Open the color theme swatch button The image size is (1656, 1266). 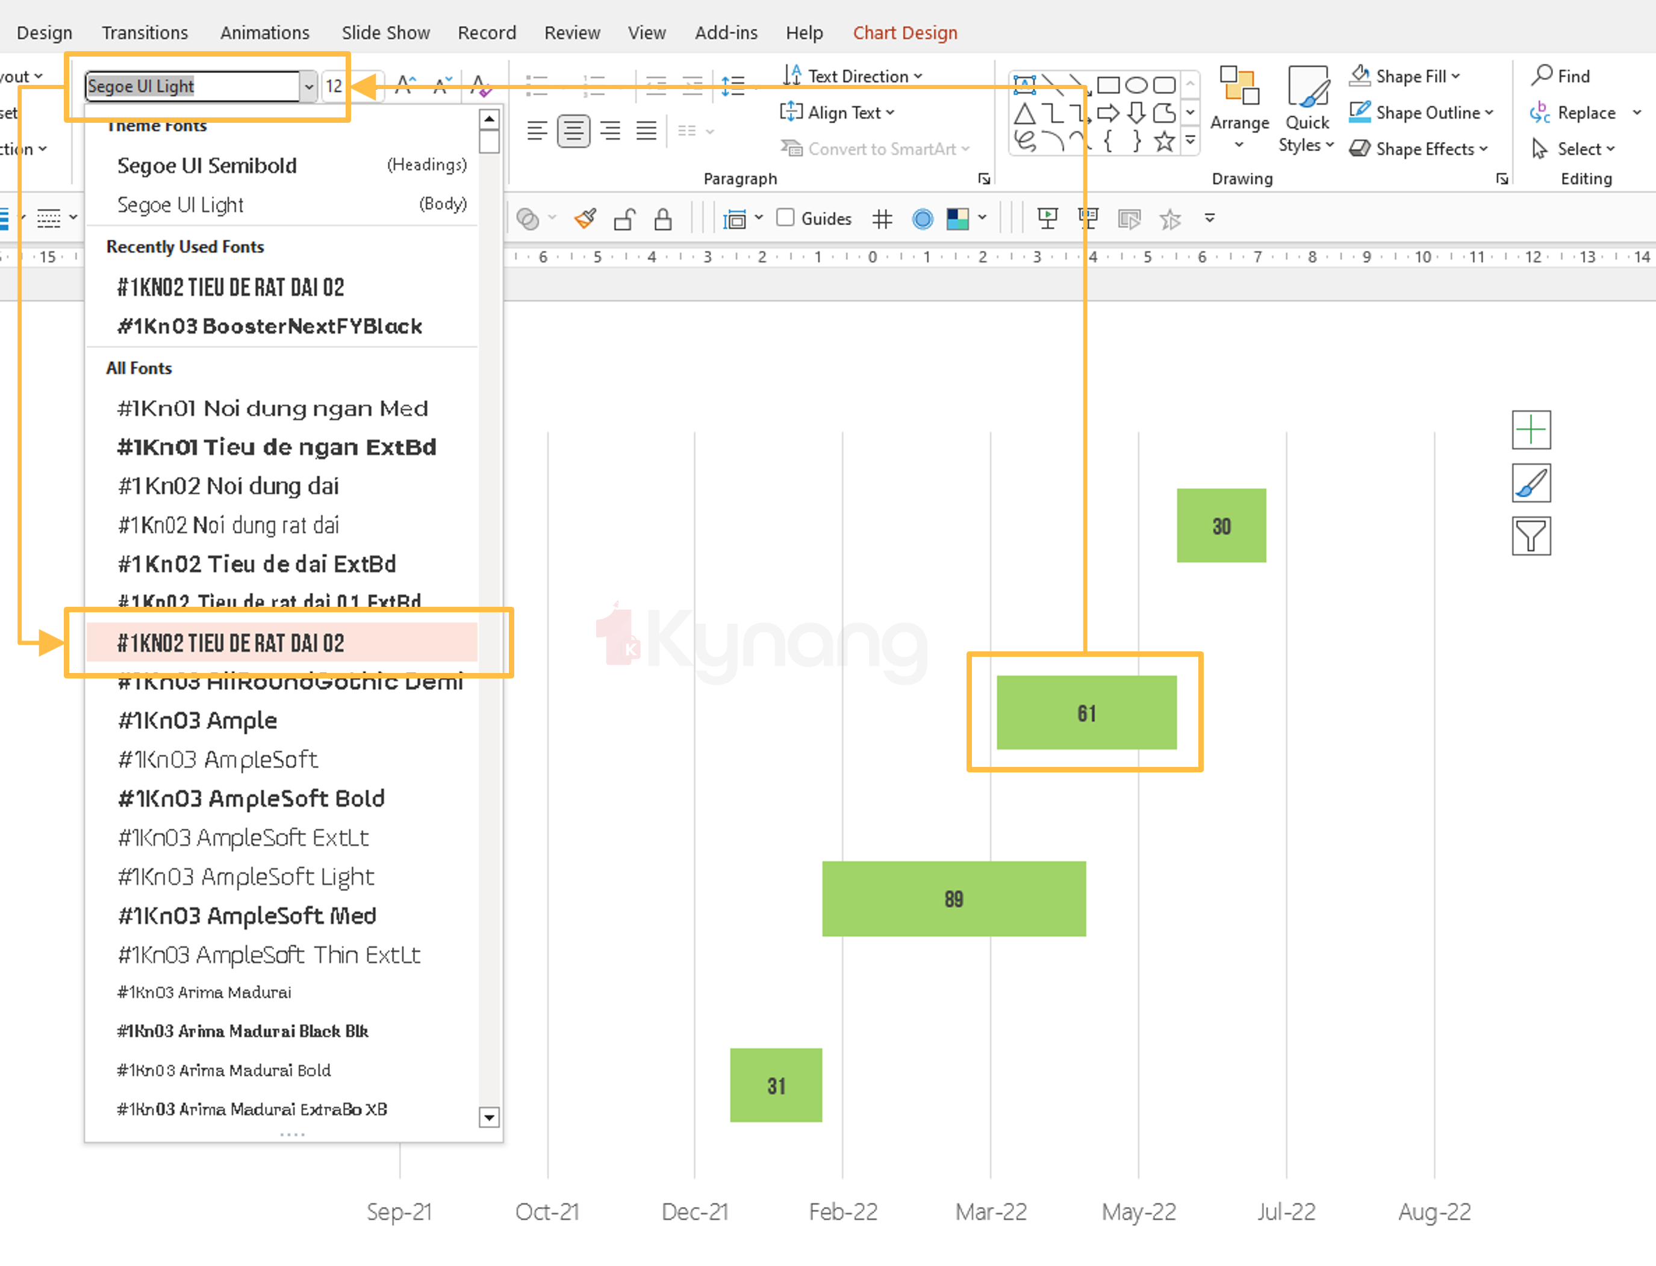pyautogui.click(x=957, y=219)
